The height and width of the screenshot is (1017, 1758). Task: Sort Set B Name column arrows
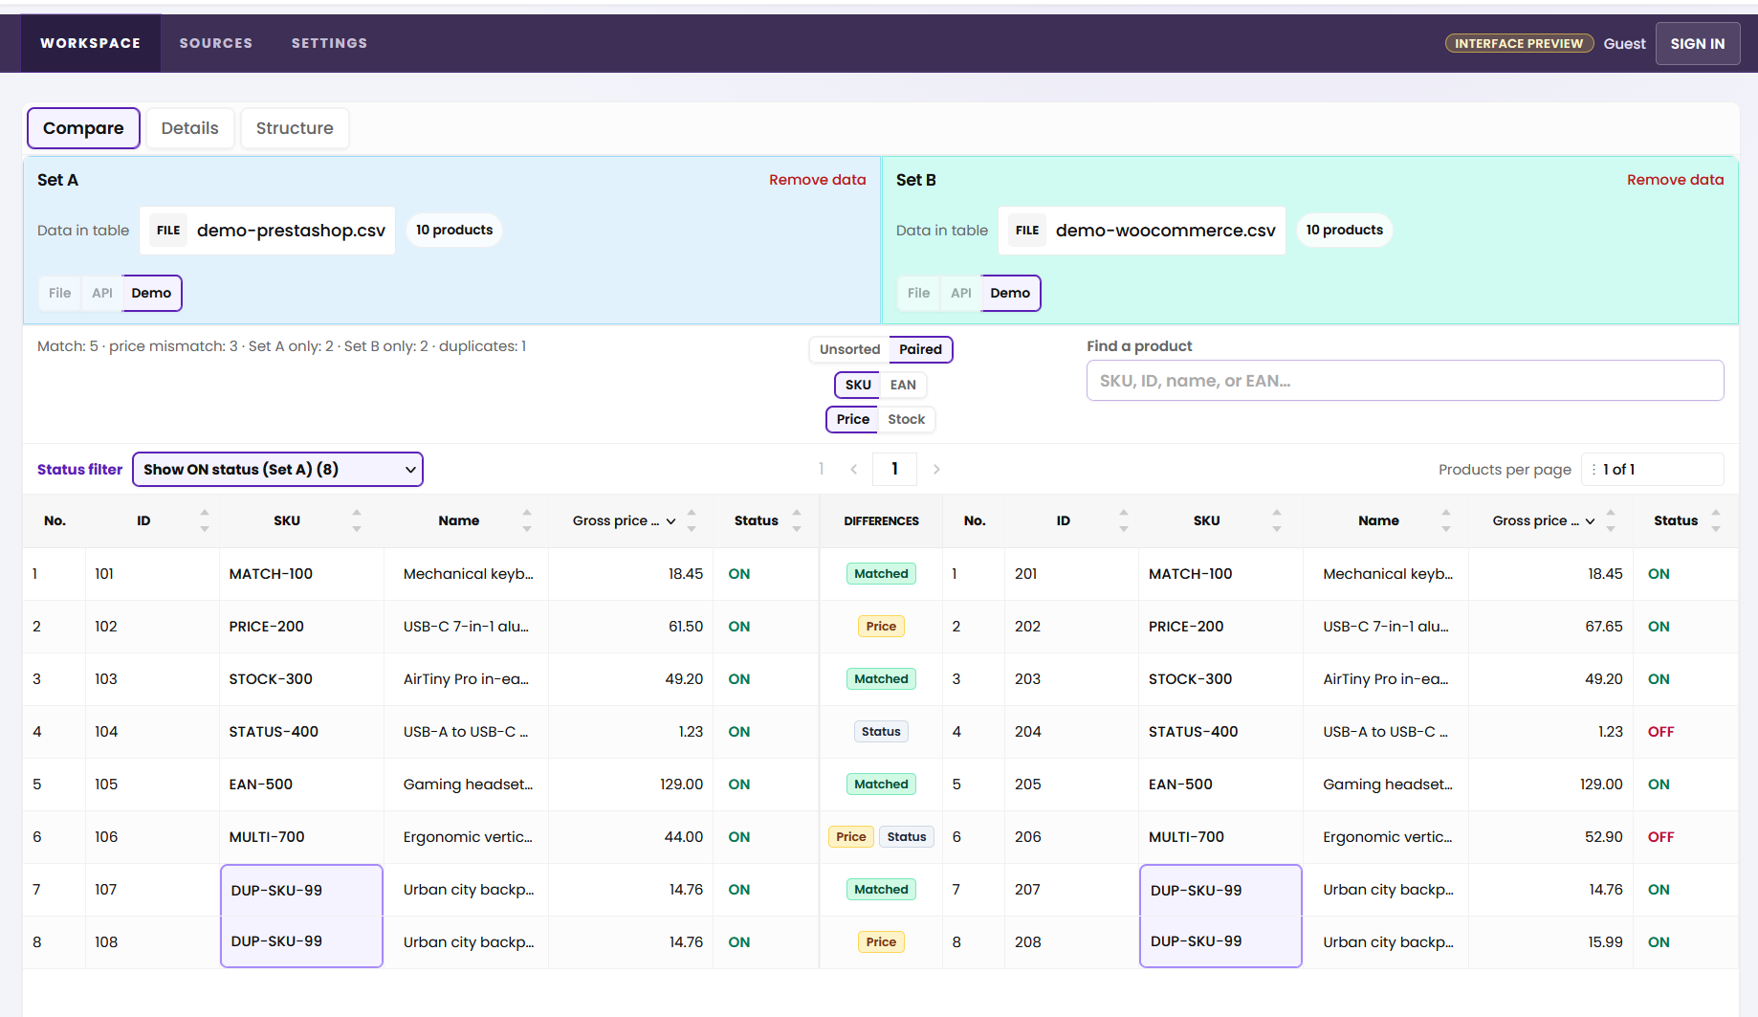click(x=1446, y=520)
